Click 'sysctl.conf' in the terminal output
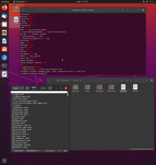Screen dimensions: 156x165 click(x=26, y=47)
